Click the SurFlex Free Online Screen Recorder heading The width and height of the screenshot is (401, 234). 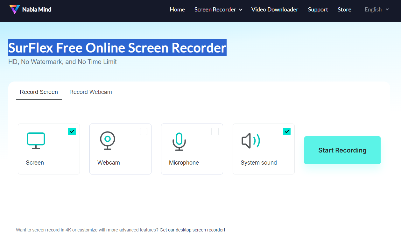click(117, 48)
